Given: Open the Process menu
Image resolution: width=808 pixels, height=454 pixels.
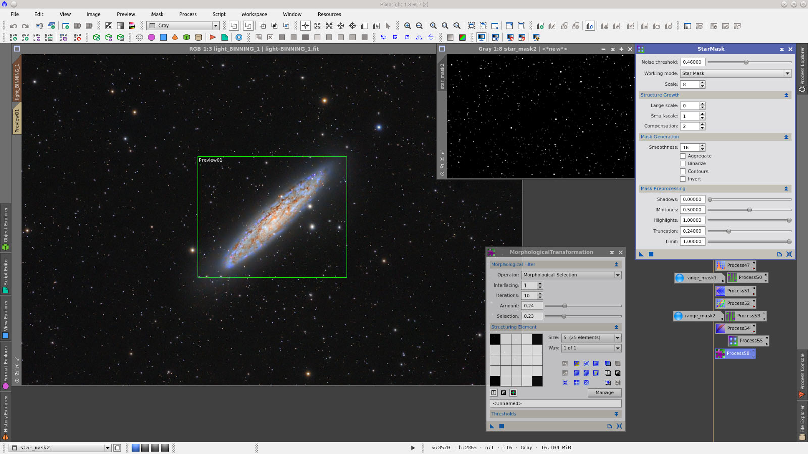Looking at the screenshot, I should point(188,14).
